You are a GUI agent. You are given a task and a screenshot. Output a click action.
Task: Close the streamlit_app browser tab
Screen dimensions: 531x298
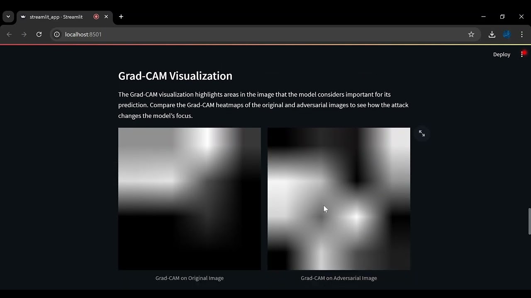click(x=106, y=17)
